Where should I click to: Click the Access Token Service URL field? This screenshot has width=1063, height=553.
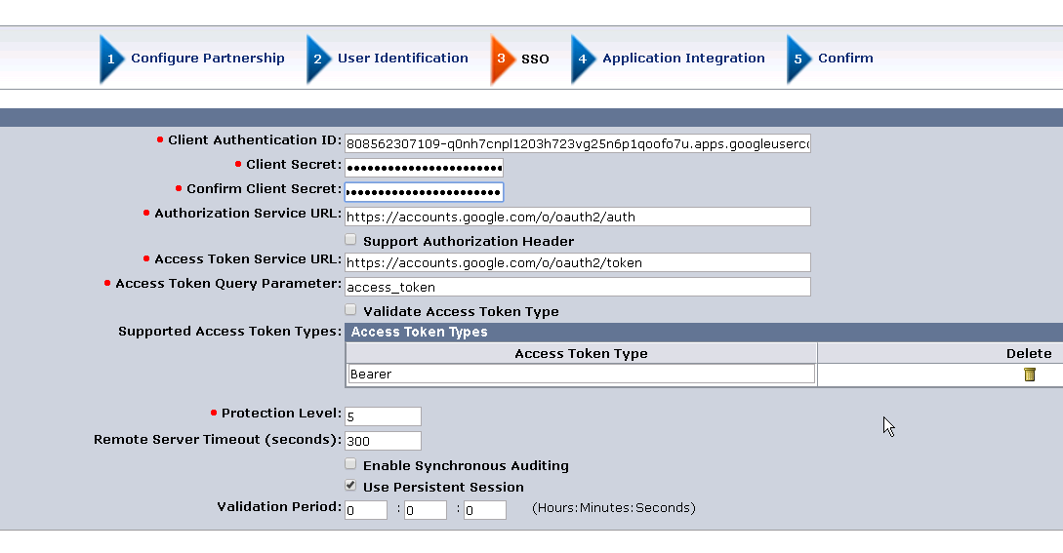point(578,263)
